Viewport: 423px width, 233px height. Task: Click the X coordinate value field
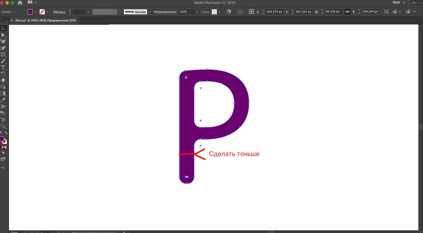coord(274,12)
